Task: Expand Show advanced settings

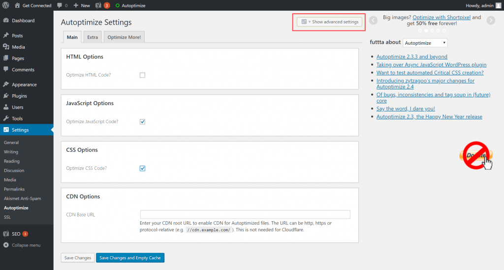Action: (x=330, y=22)
